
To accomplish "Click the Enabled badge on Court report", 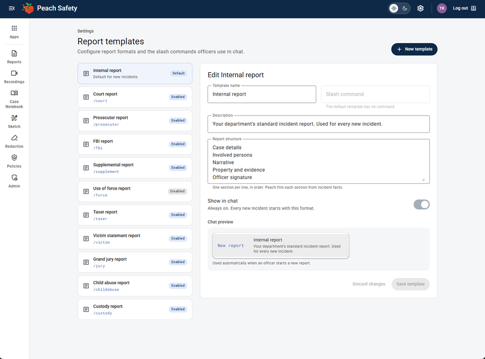I will (178, 97).
